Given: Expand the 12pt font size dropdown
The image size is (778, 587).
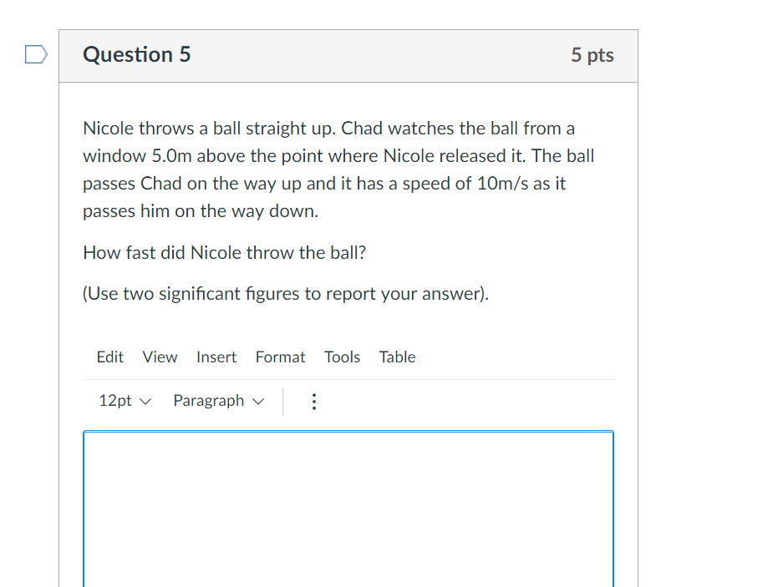Looking at the screenshot, I should pos(124,401).
